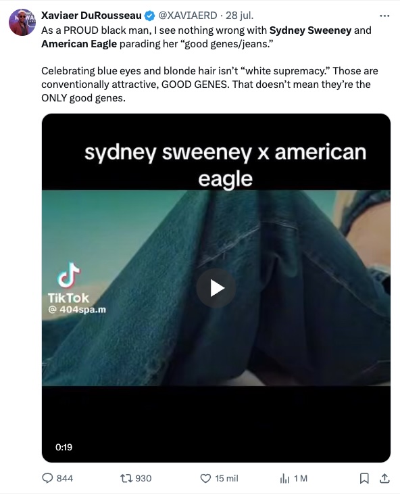Click the reply comment bubble icon
Viewport: 400px width, 495px height.
coord(47,478)
